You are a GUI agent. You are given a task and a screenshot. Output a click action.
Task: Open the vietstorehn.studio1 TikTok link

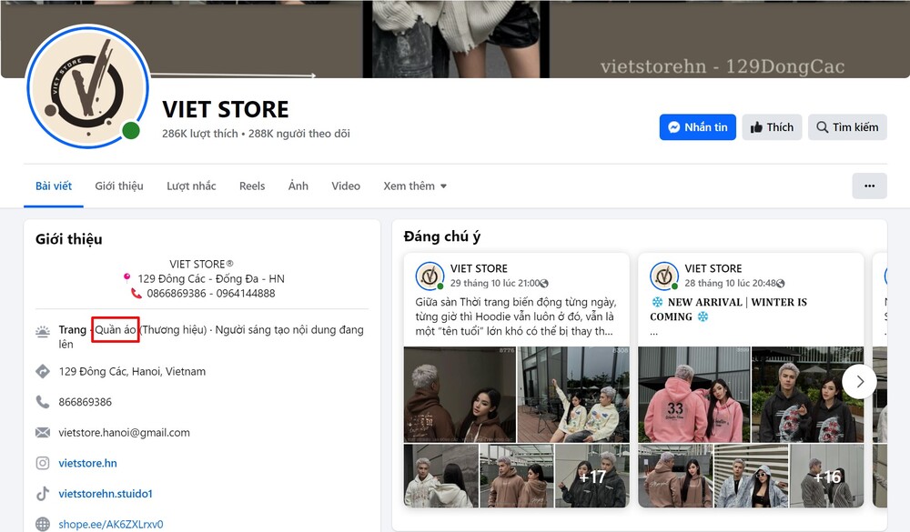click(106, 494)
